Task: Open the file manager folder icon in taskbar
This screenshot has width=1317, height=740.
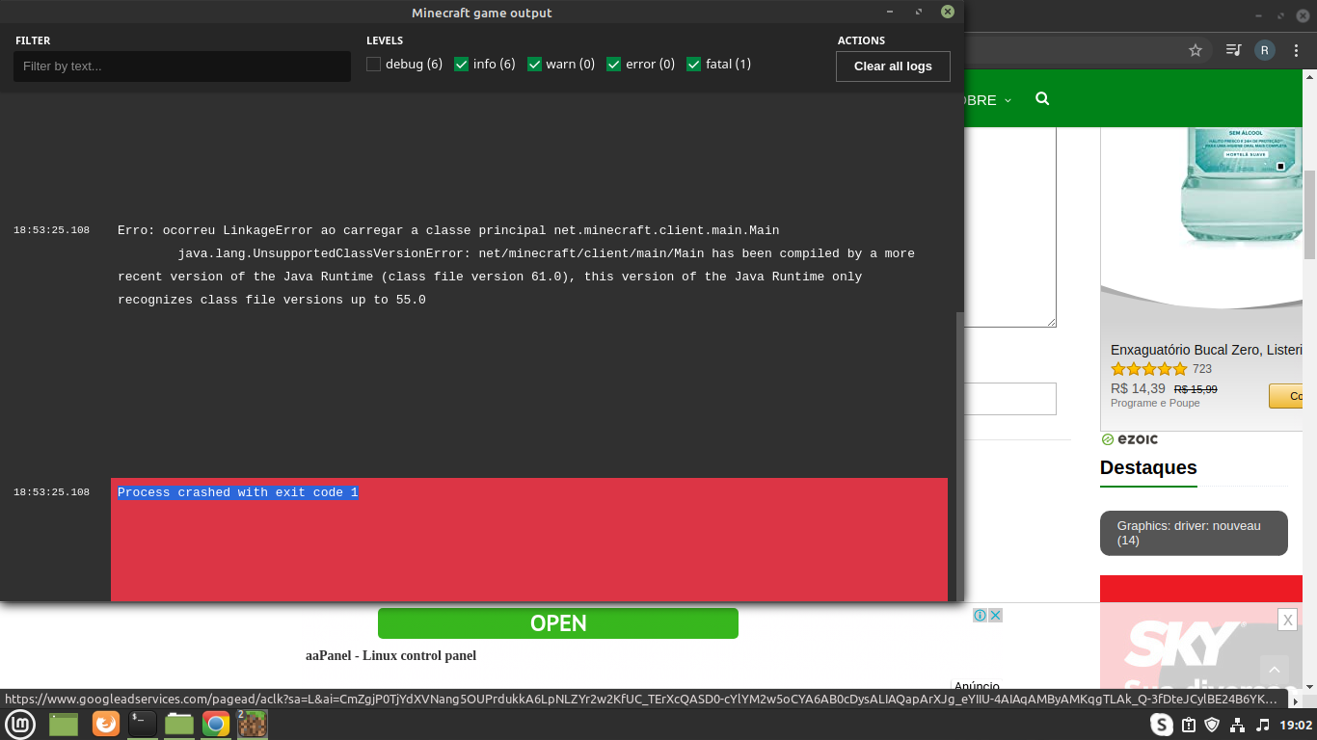Action: (x=179, y=725)
